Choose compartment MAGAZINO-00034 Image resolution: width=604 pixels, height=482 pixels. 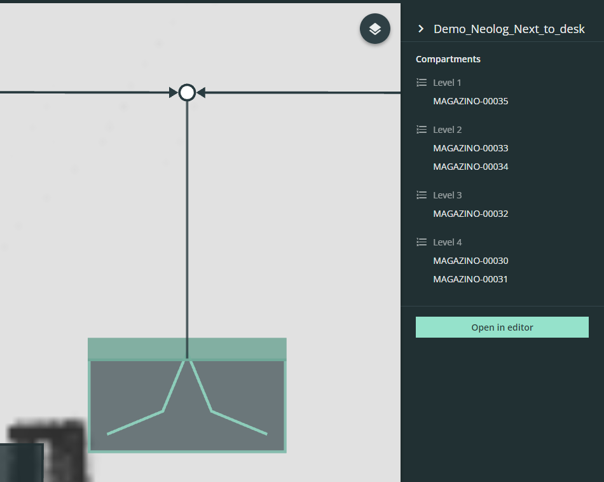click(470, 167)
